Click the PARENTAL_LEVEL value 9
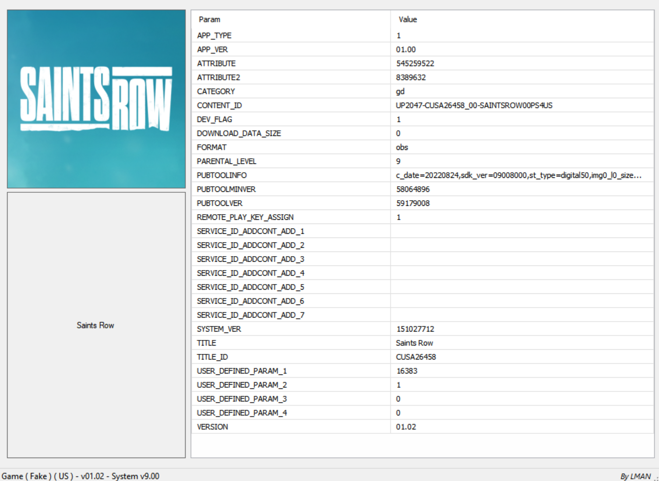 (x=398, y=161)
